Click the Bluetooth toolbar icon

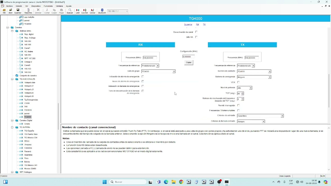tap(102, 11)
